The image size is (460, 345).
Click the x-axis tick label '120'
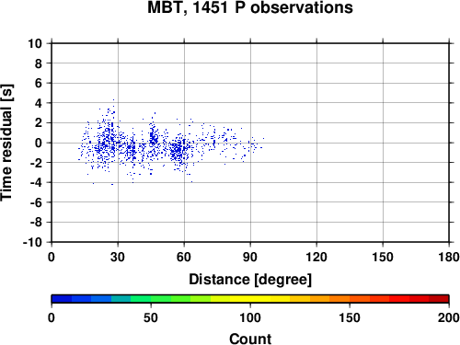point(316,257)
